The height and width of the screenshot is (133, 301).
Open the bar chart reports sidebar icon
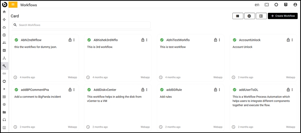(x=4, y=50)
